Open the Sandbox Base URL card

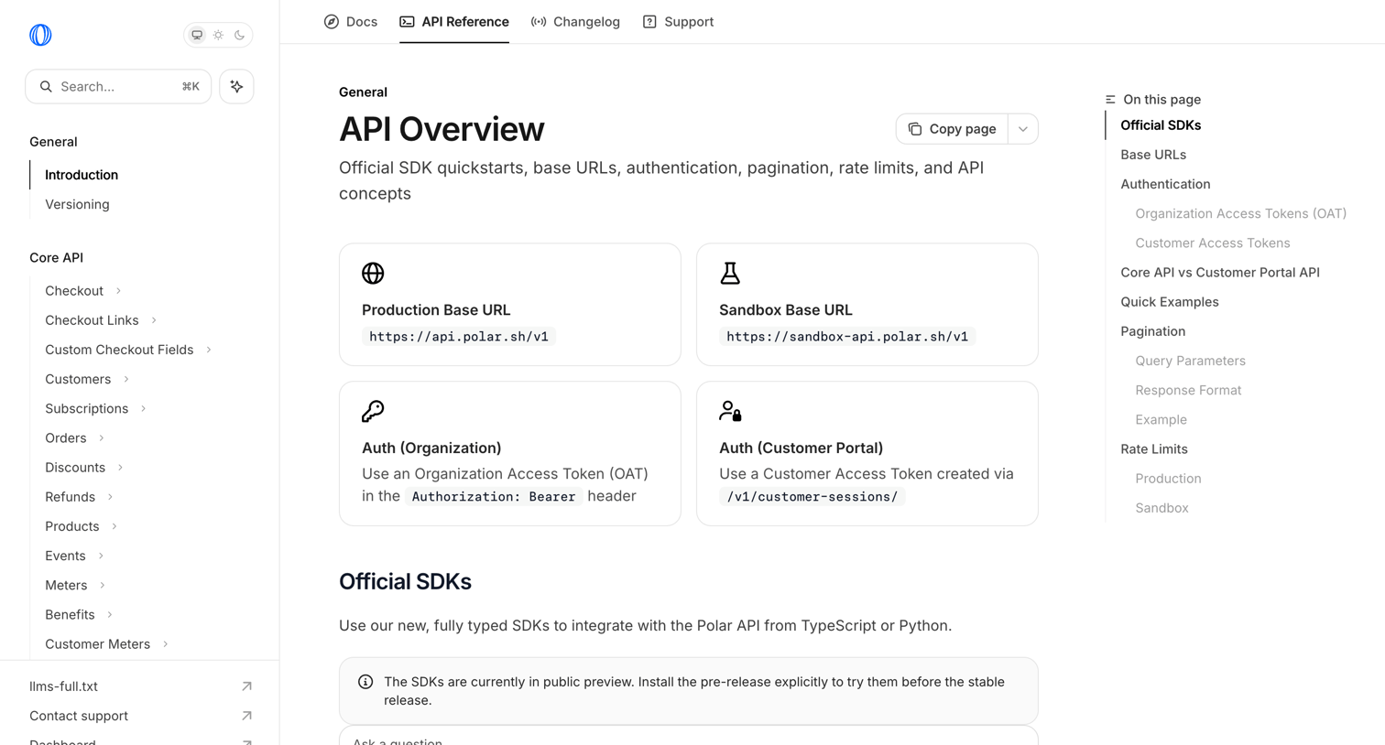point(867,305)
